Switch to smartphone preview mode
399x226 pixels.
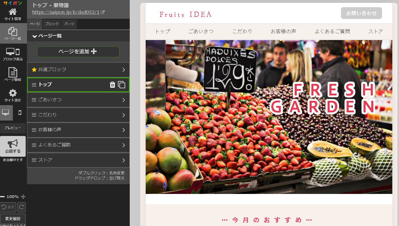(20, 113)
